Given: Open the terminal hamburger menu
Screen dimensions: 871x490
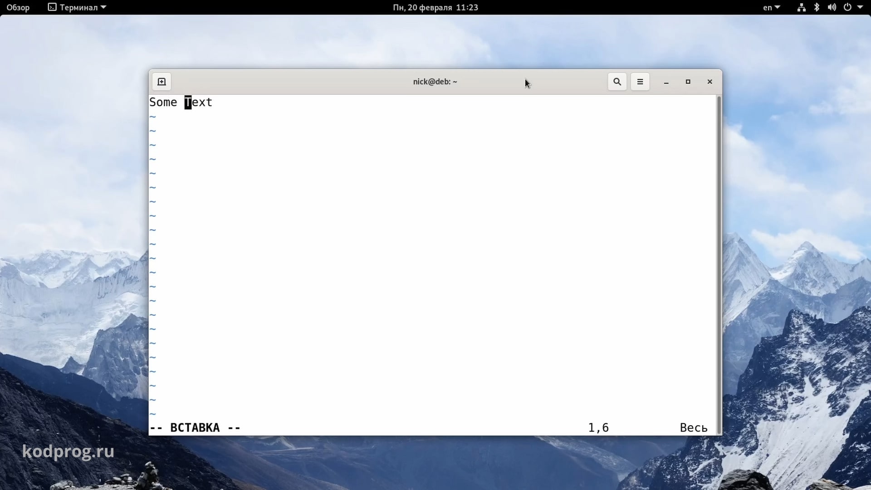Looking at the screenshot, I should tap(640, 82).
